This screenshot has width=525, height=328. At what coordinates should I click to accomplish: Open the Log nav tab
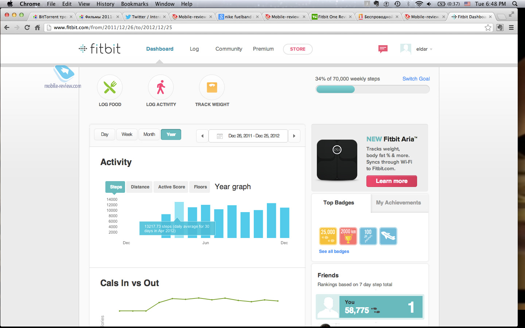(194, 49)
